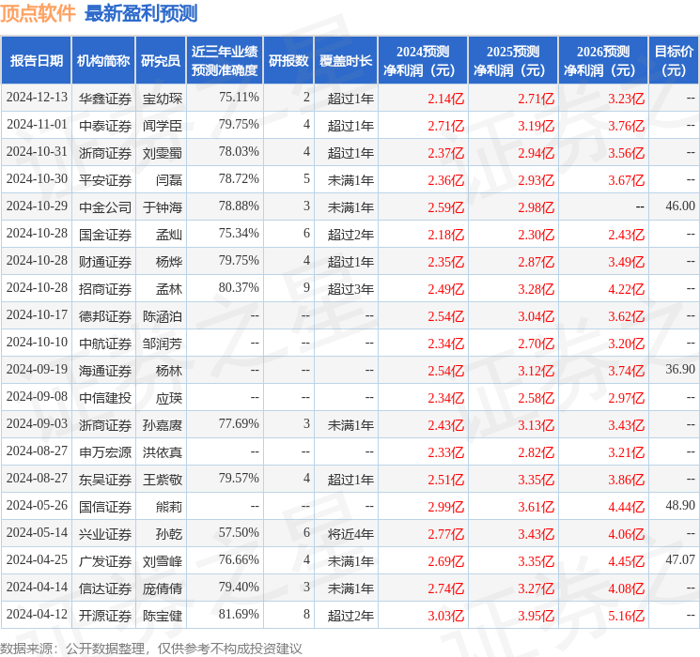Click 最新盈利预测 heading
This screenshot has height=657, width=700.
tap(141, 13)
